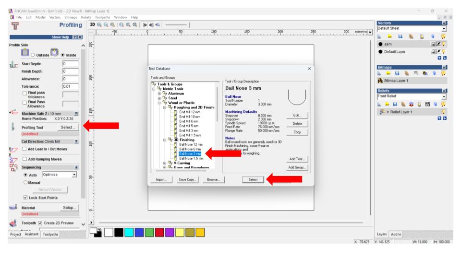Toggle Create 2D Preview checkbox
This screenshot has width=461, height=259.
pos(40,223)
